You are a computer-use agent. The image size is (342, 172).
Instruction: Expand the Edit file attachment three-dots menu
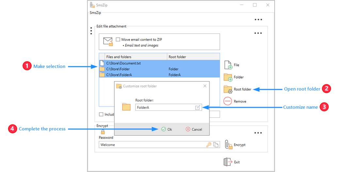258,33
